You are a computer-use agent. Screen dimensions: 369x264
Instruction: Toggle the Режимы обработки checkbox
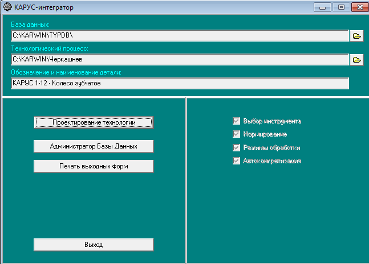[x=236, y=148]
